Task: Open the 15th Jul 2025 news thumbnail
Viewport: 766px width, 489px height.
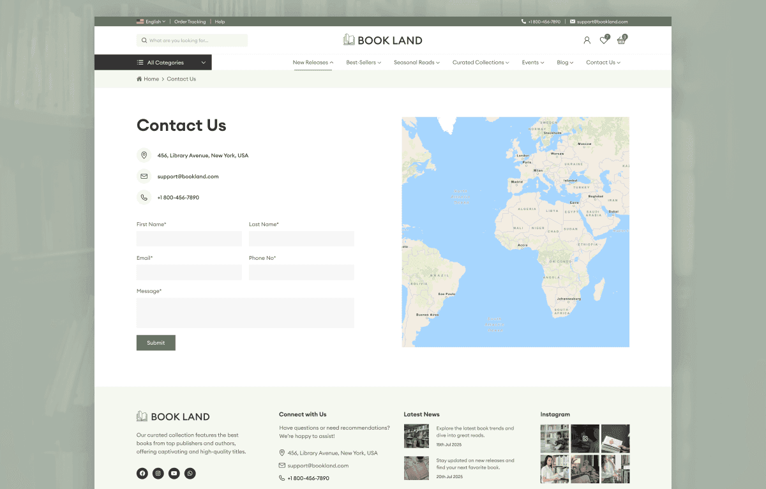Action: pos(416,436)
